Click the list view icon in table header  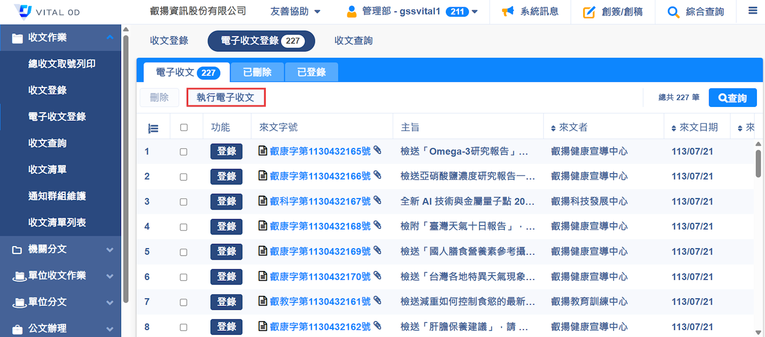153,128
